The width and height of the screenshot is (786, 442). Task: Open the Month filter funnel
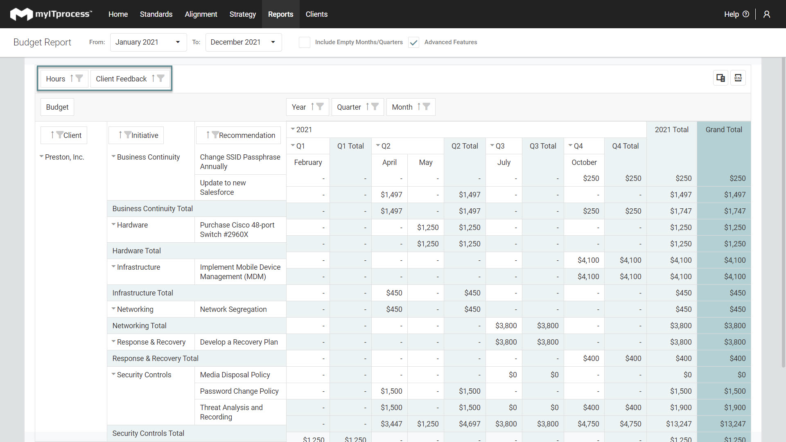[x=427, y=106]
